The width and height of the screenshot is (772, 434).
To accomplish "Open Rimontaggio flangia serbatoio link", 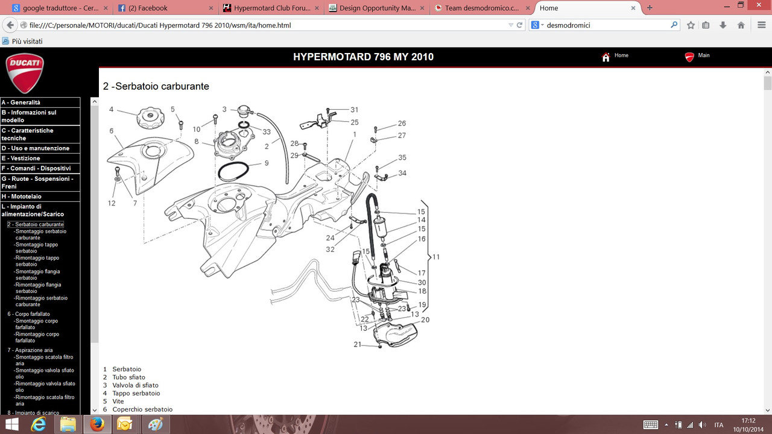I will tap(37, 288).
